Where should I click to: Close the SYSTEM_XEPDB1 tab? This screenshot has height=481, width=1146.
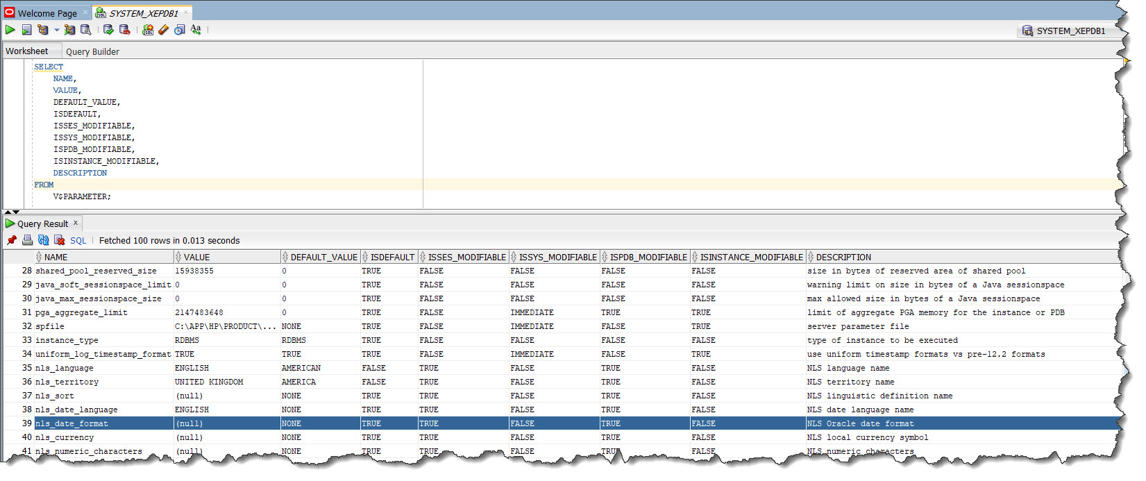(x=186, y=12)
